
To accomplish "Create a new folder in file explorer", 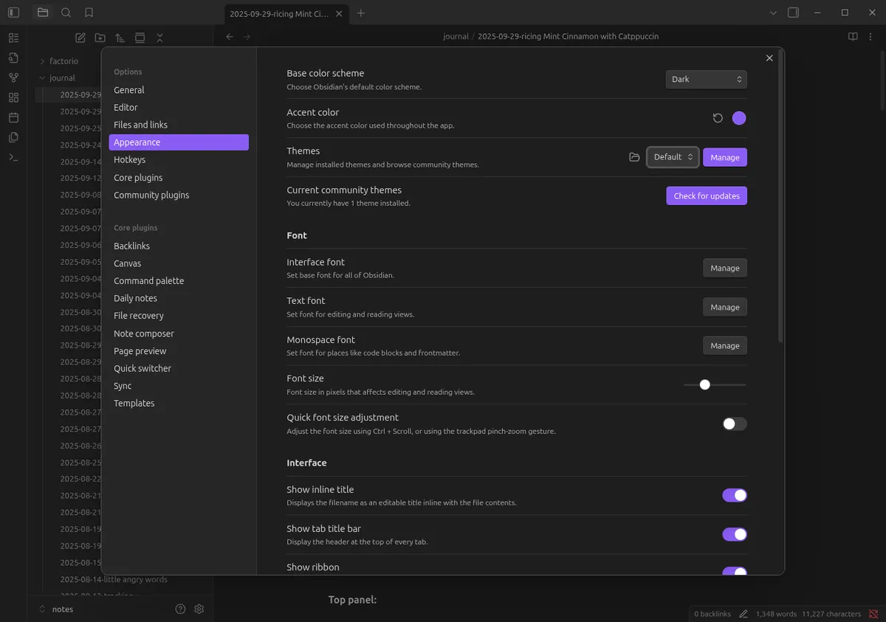I will pos(100,38).
